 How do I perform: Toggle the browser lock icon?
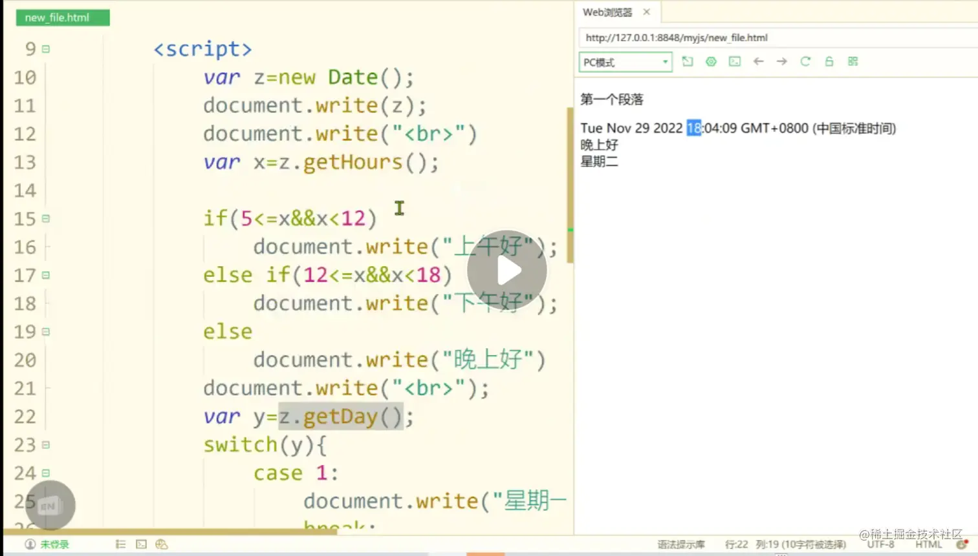pos(829,61)
